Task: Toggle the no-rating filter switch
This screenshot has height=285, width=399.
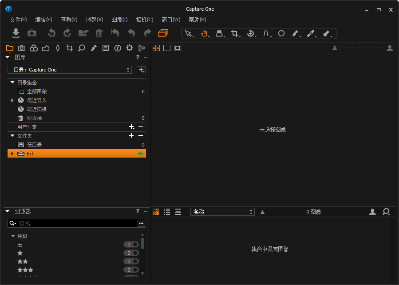Action: click(131, 245)
